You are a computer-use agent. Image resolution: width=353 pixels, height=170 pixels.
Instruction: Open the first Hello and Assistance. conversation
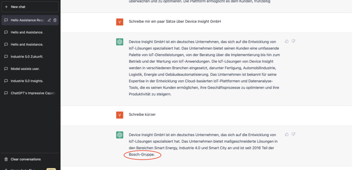point(30,32)
